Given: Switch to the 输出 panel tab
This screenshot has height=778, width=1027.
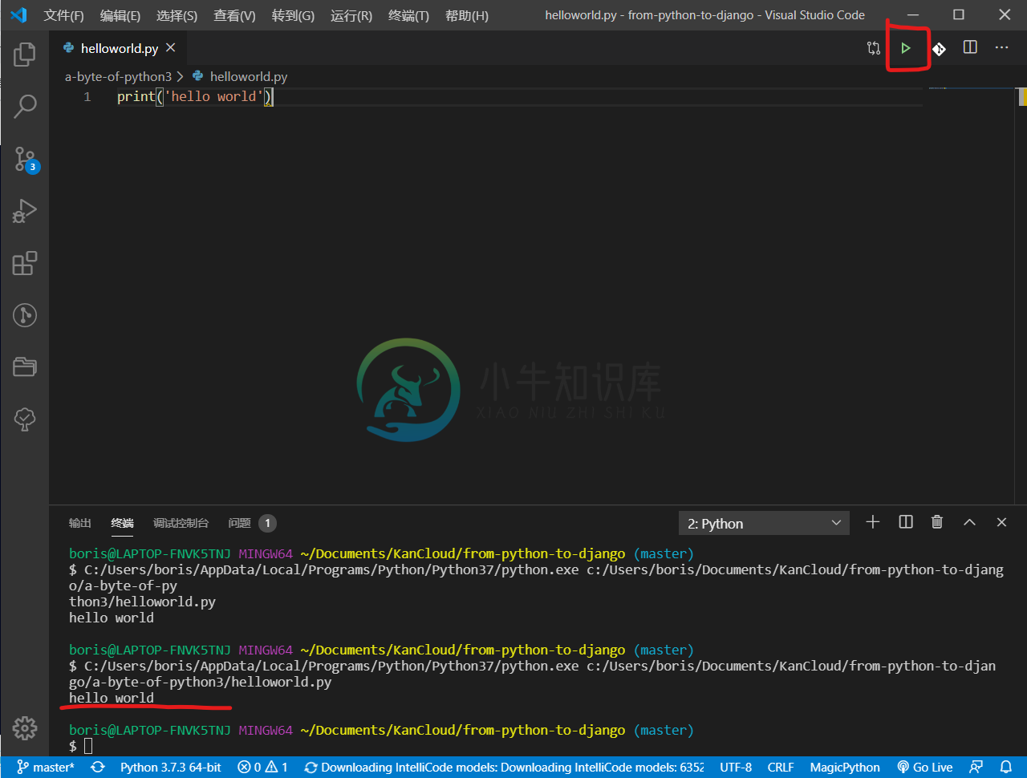Looking at the screenshot, I should (x=80, y=523).
